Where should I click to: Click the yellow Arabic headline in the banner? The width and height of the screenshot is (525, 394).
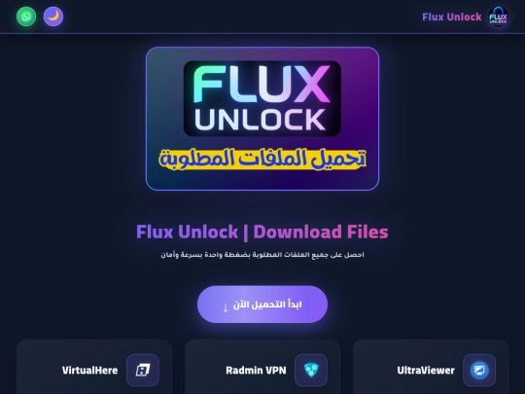[x=262, y=159]
